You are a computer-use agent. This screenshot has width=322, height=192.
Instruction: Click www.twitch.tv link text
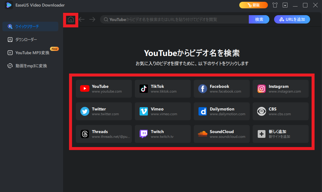coord(162,137)
